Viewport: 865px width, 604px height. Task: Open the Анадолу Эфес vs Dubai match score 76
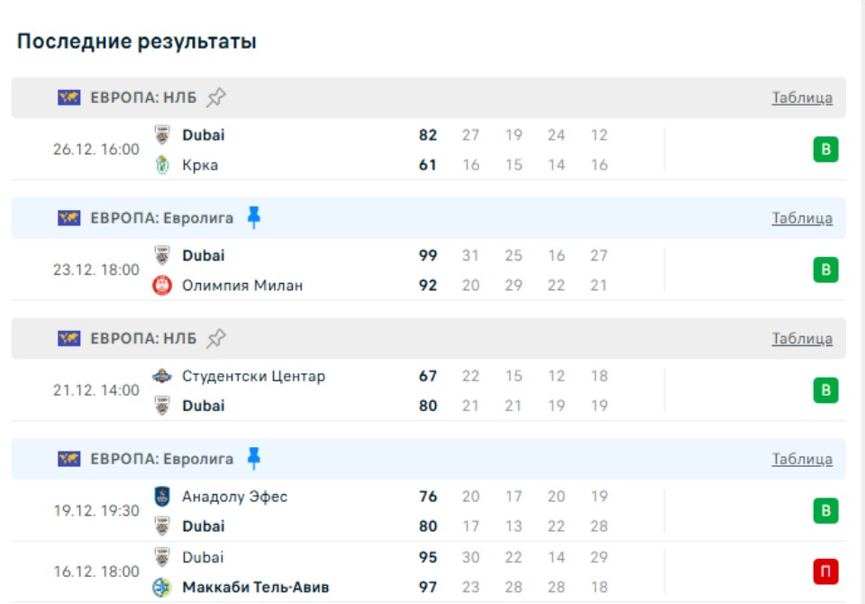[428, 497]
